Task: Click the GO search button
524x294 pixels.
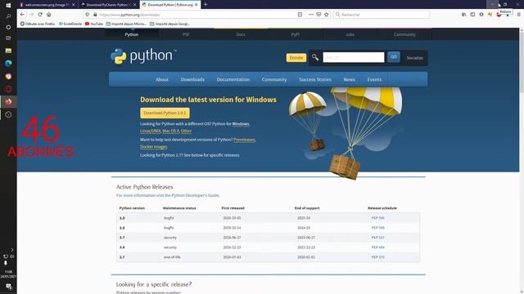Action: click(394, 57)
